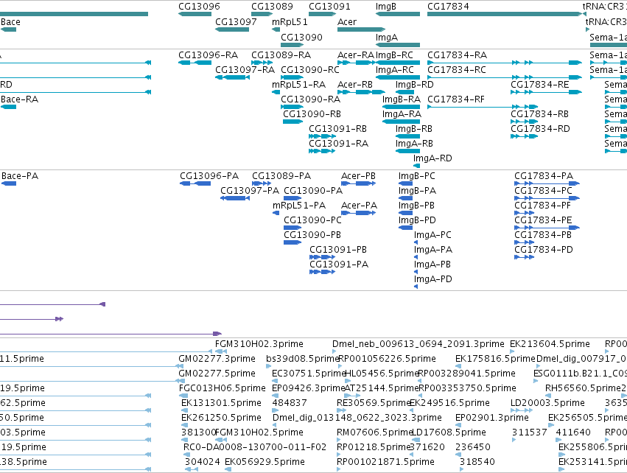Click the Acer-PA protein label
Viewport: 627px width, 473px height.
[359, 206]
